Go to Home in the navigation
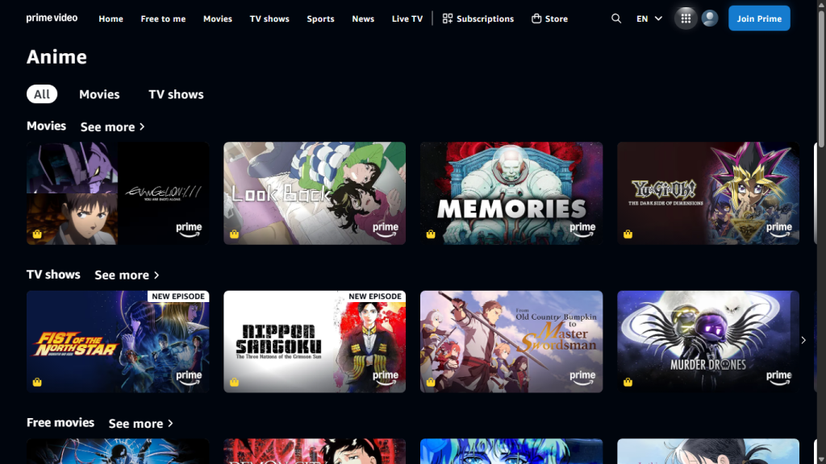Image resolution: width=826 pixels, height=464 pixels. [x=111, y=19]
